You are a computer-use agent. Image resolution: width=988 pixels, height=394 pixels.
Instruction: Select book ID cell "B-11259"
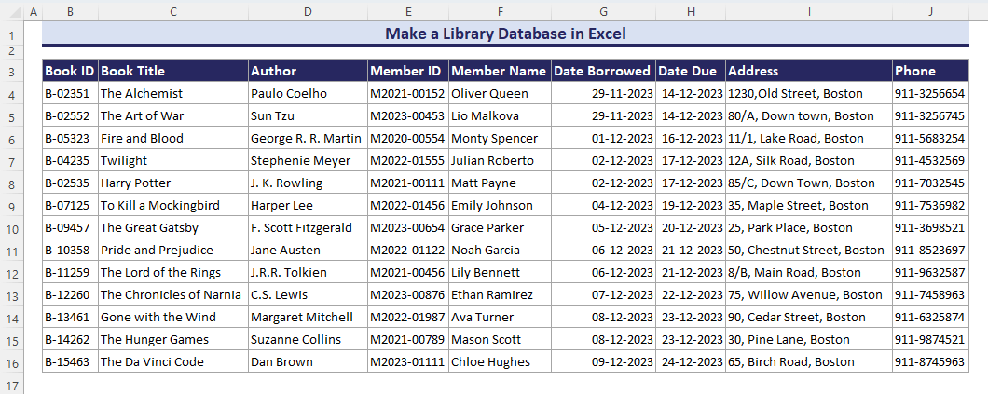coord(70,272)
